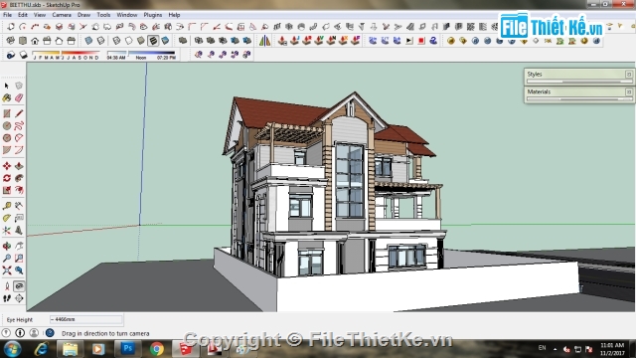Select the Section Plane tool
Viewport: 636px width, 358px height.
click(19, 298)
